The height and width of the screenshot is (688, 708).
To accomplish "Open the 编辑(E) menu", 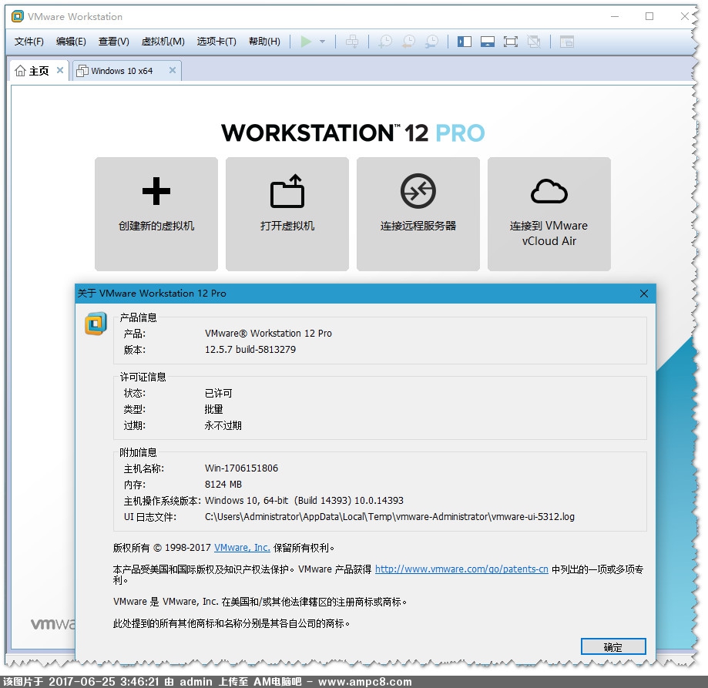I will tap(71, 42).
